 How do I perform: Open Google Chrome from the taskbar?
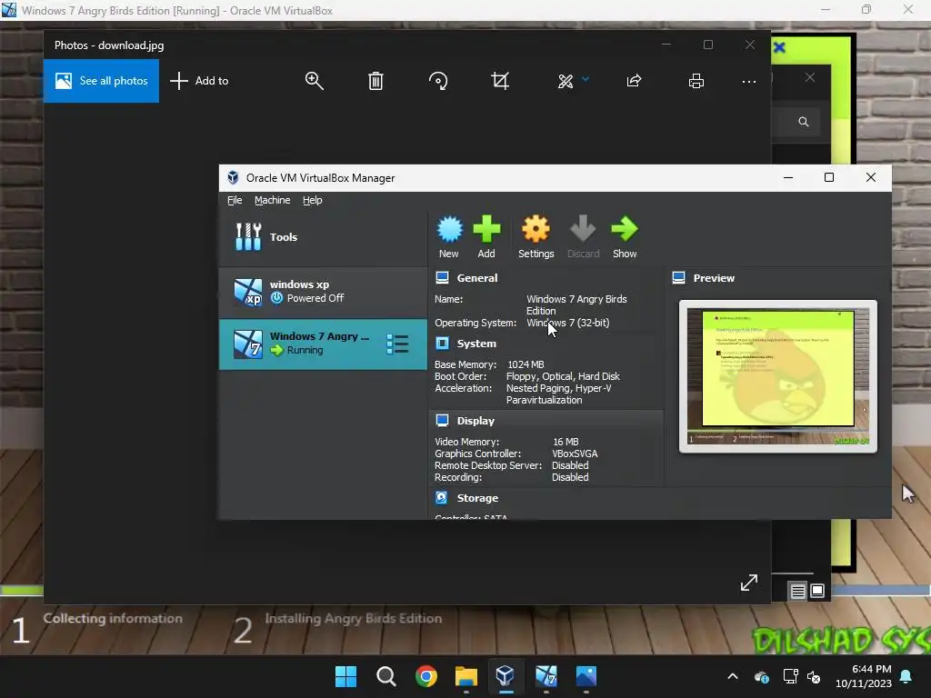[x=425, y=676]
